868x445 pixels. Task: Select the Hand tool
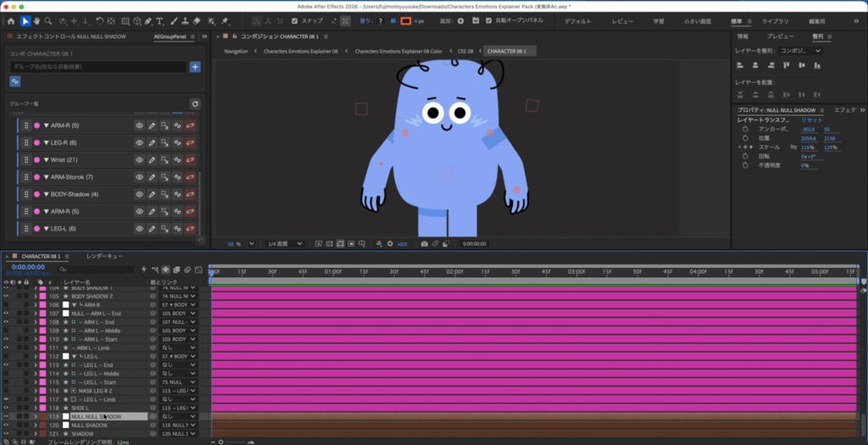[x=36, y=21]
